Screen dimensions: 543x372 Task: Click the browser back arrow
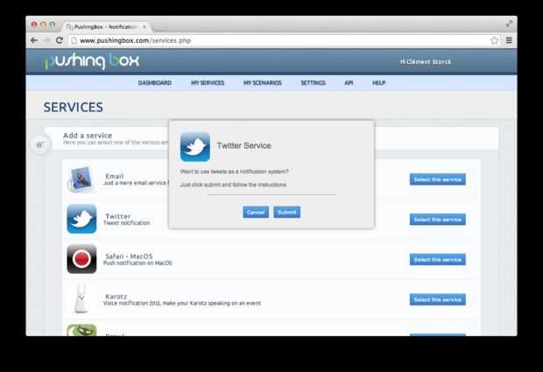(34, 40)
